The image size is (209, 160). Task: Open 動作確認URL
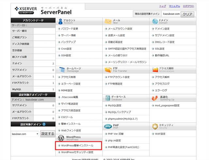pyautogui.click(x=162, y=55)
